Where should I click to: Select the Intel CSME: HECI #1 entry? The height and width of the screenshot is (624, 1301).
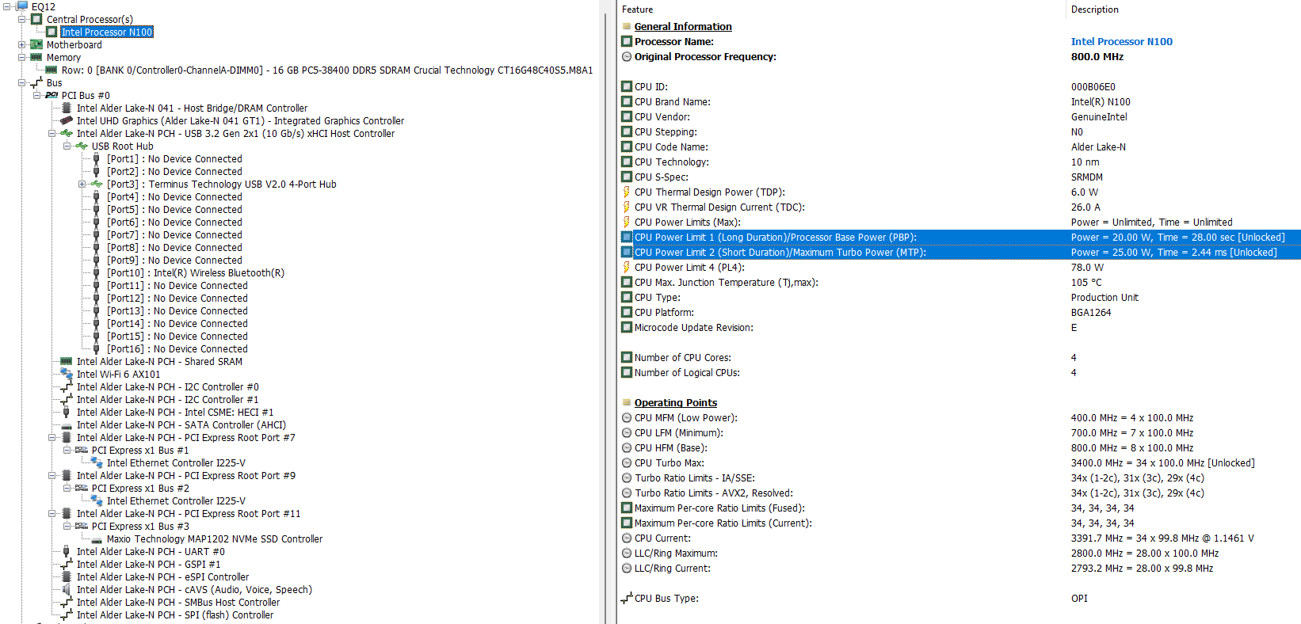coord(175,412)
